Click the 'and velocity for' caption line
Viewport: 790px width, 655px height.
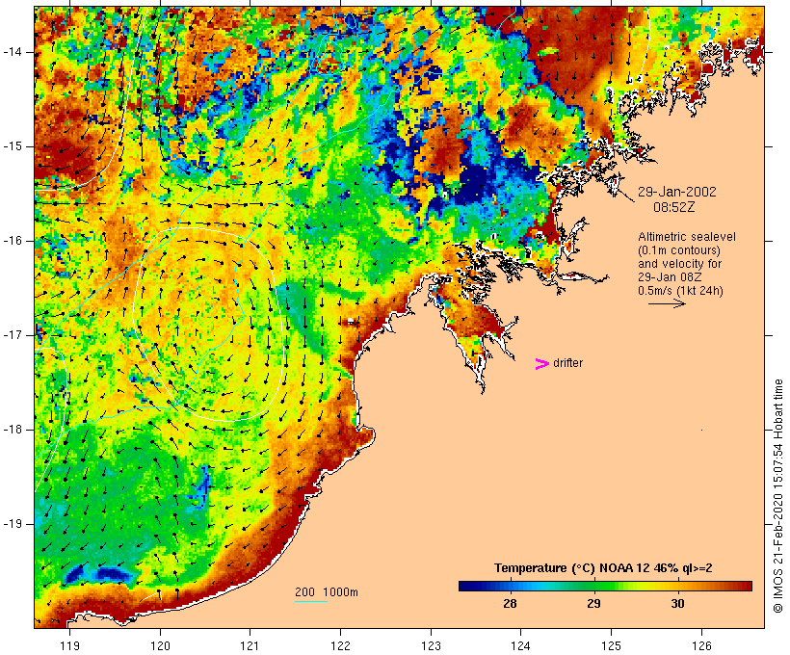point(679,264)
